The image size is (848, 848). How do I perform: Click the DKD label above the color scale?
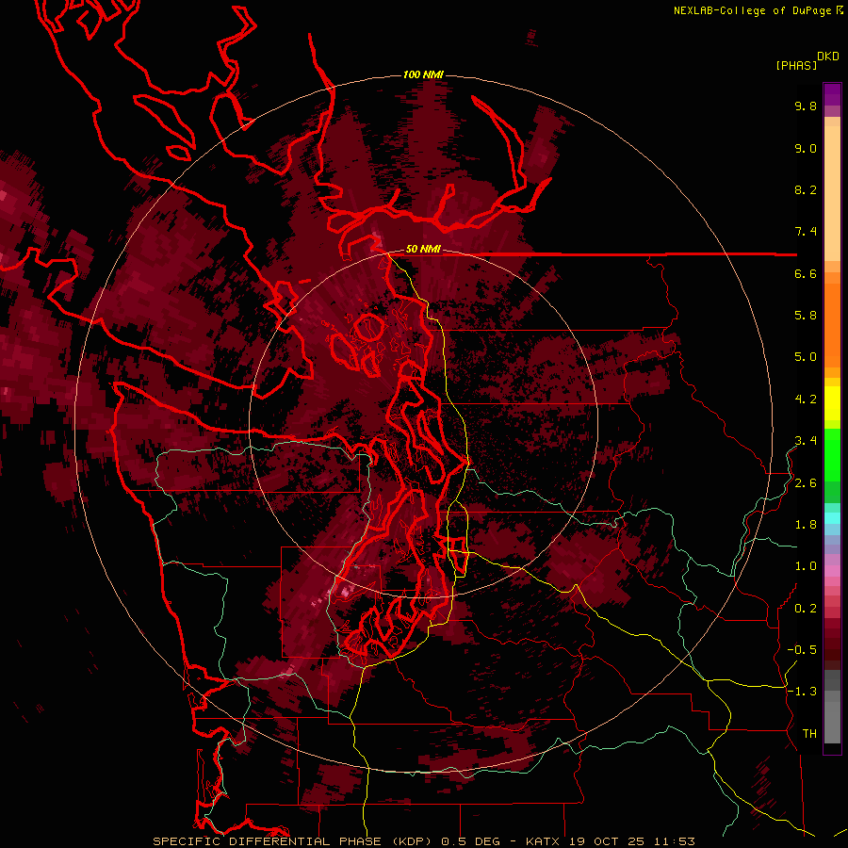827,57
